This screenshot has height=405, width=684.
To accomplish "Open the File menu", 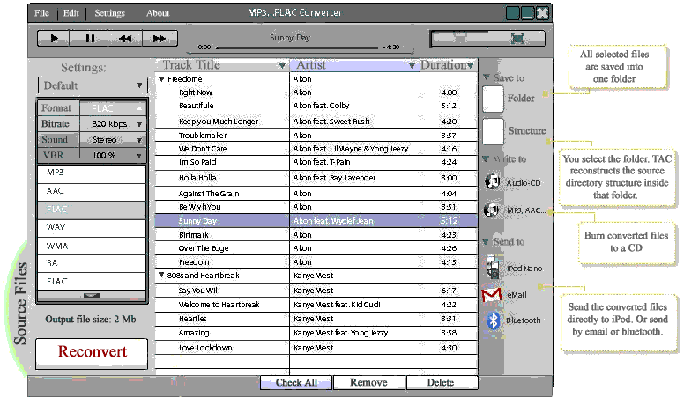I will click(x=41, y=13).
